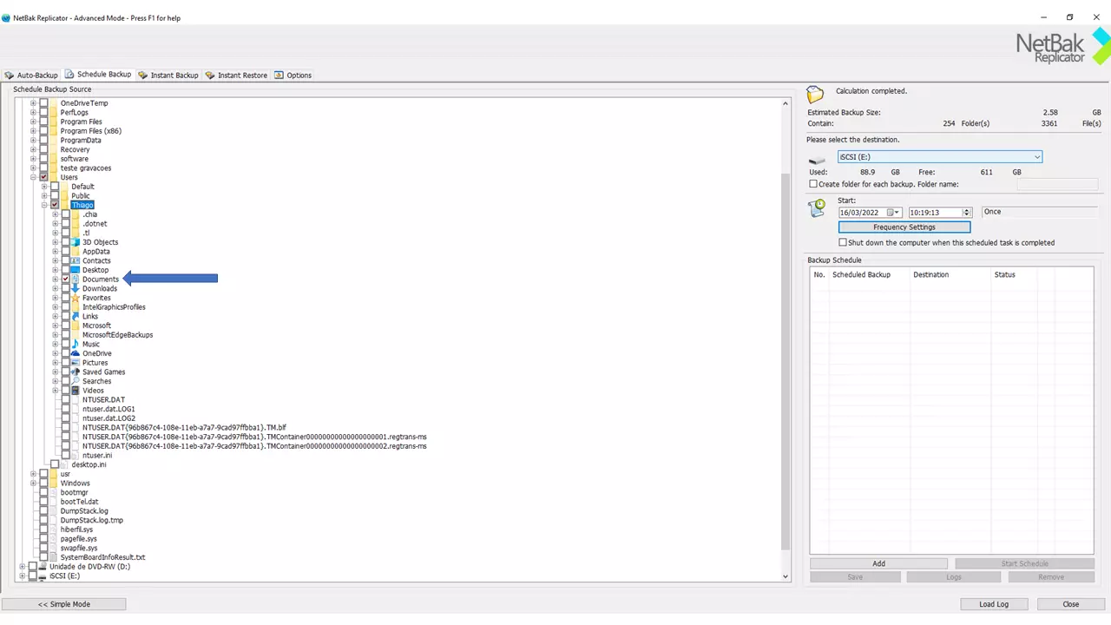
Task: Click the 3D Objects cube icon
Action: point(76,242)
